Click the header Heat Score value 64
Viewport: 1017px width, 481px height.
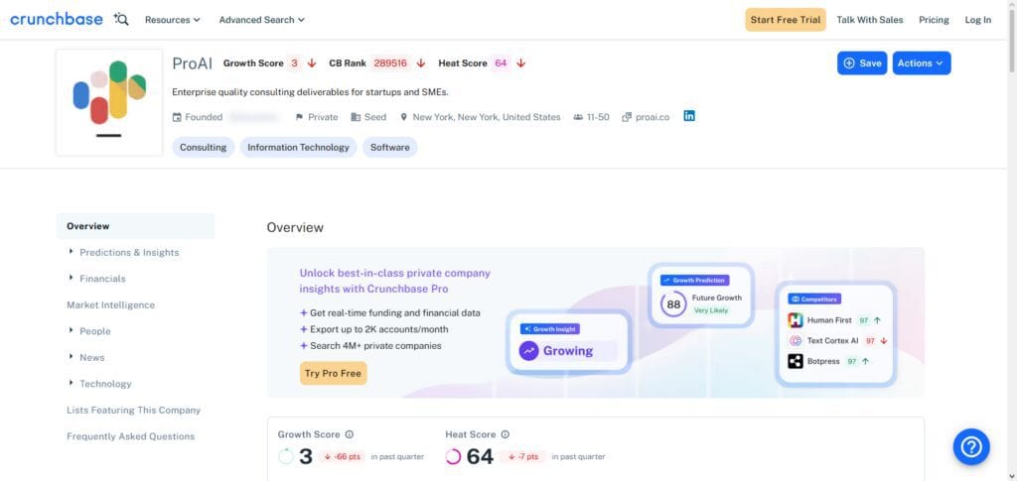501,63
